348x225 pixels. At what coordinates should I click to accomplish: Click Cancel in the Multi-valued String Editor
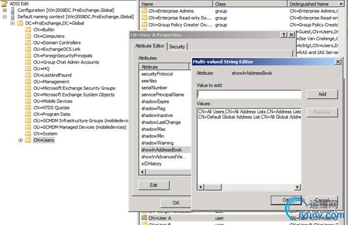[x=322, y=200]
